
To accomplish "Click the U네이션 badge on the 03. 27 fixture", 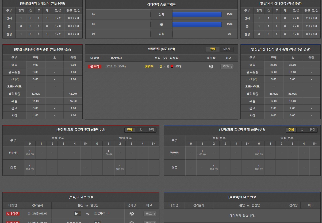I will pos(13,214).
